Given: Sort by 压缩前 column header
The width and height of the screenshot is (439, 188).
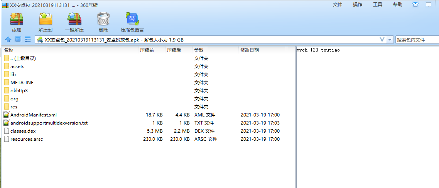Looking at the screenshot, I should 147,50.
